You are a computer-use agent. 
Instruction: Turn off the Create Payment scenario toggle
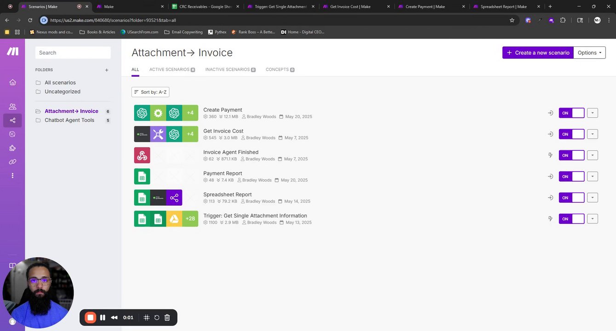pyautogui.click(x=571, y=113)
